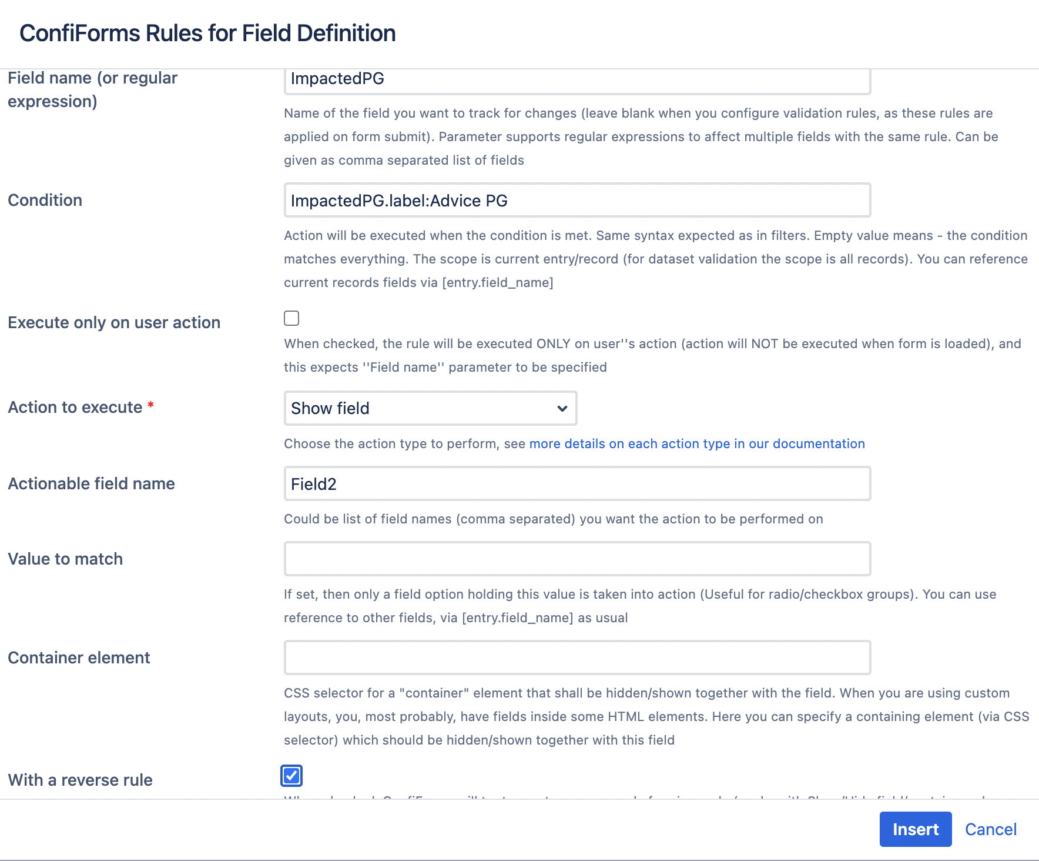Open the action type documentation link

click(696, 443)
